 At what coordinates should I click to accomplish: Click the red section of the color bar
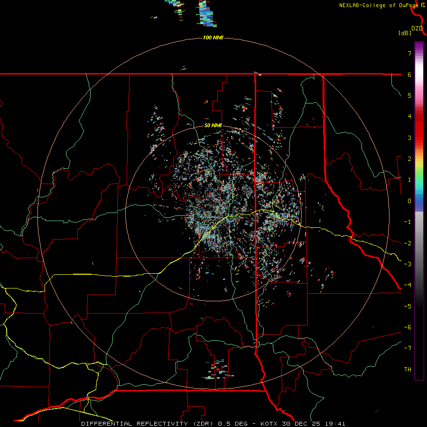tap(419, 128)
